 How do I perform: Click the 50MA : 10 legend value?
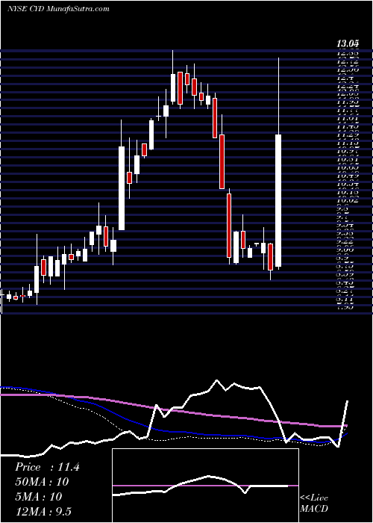(42, 482)
